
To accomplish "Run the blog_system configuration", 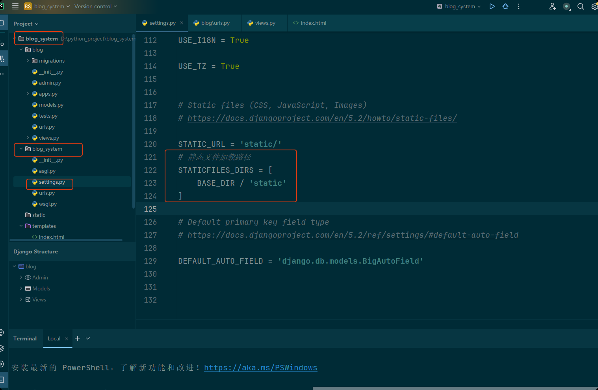I will tap(492, 6).
